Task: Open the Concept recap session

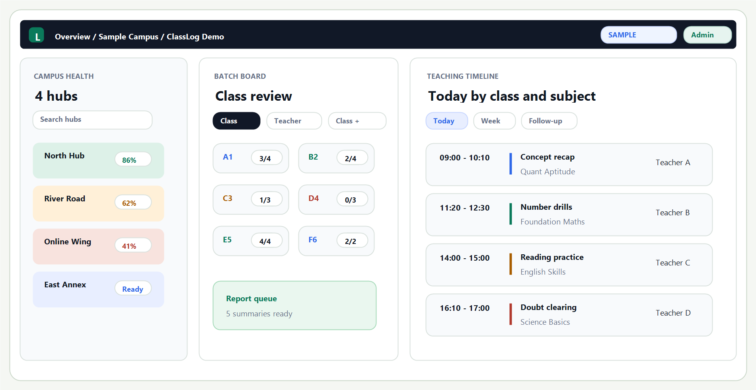Action: tap(569, 164)
